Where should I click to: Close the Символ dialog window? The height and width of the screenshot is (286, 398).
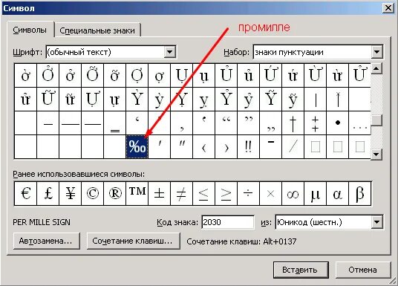388,8
